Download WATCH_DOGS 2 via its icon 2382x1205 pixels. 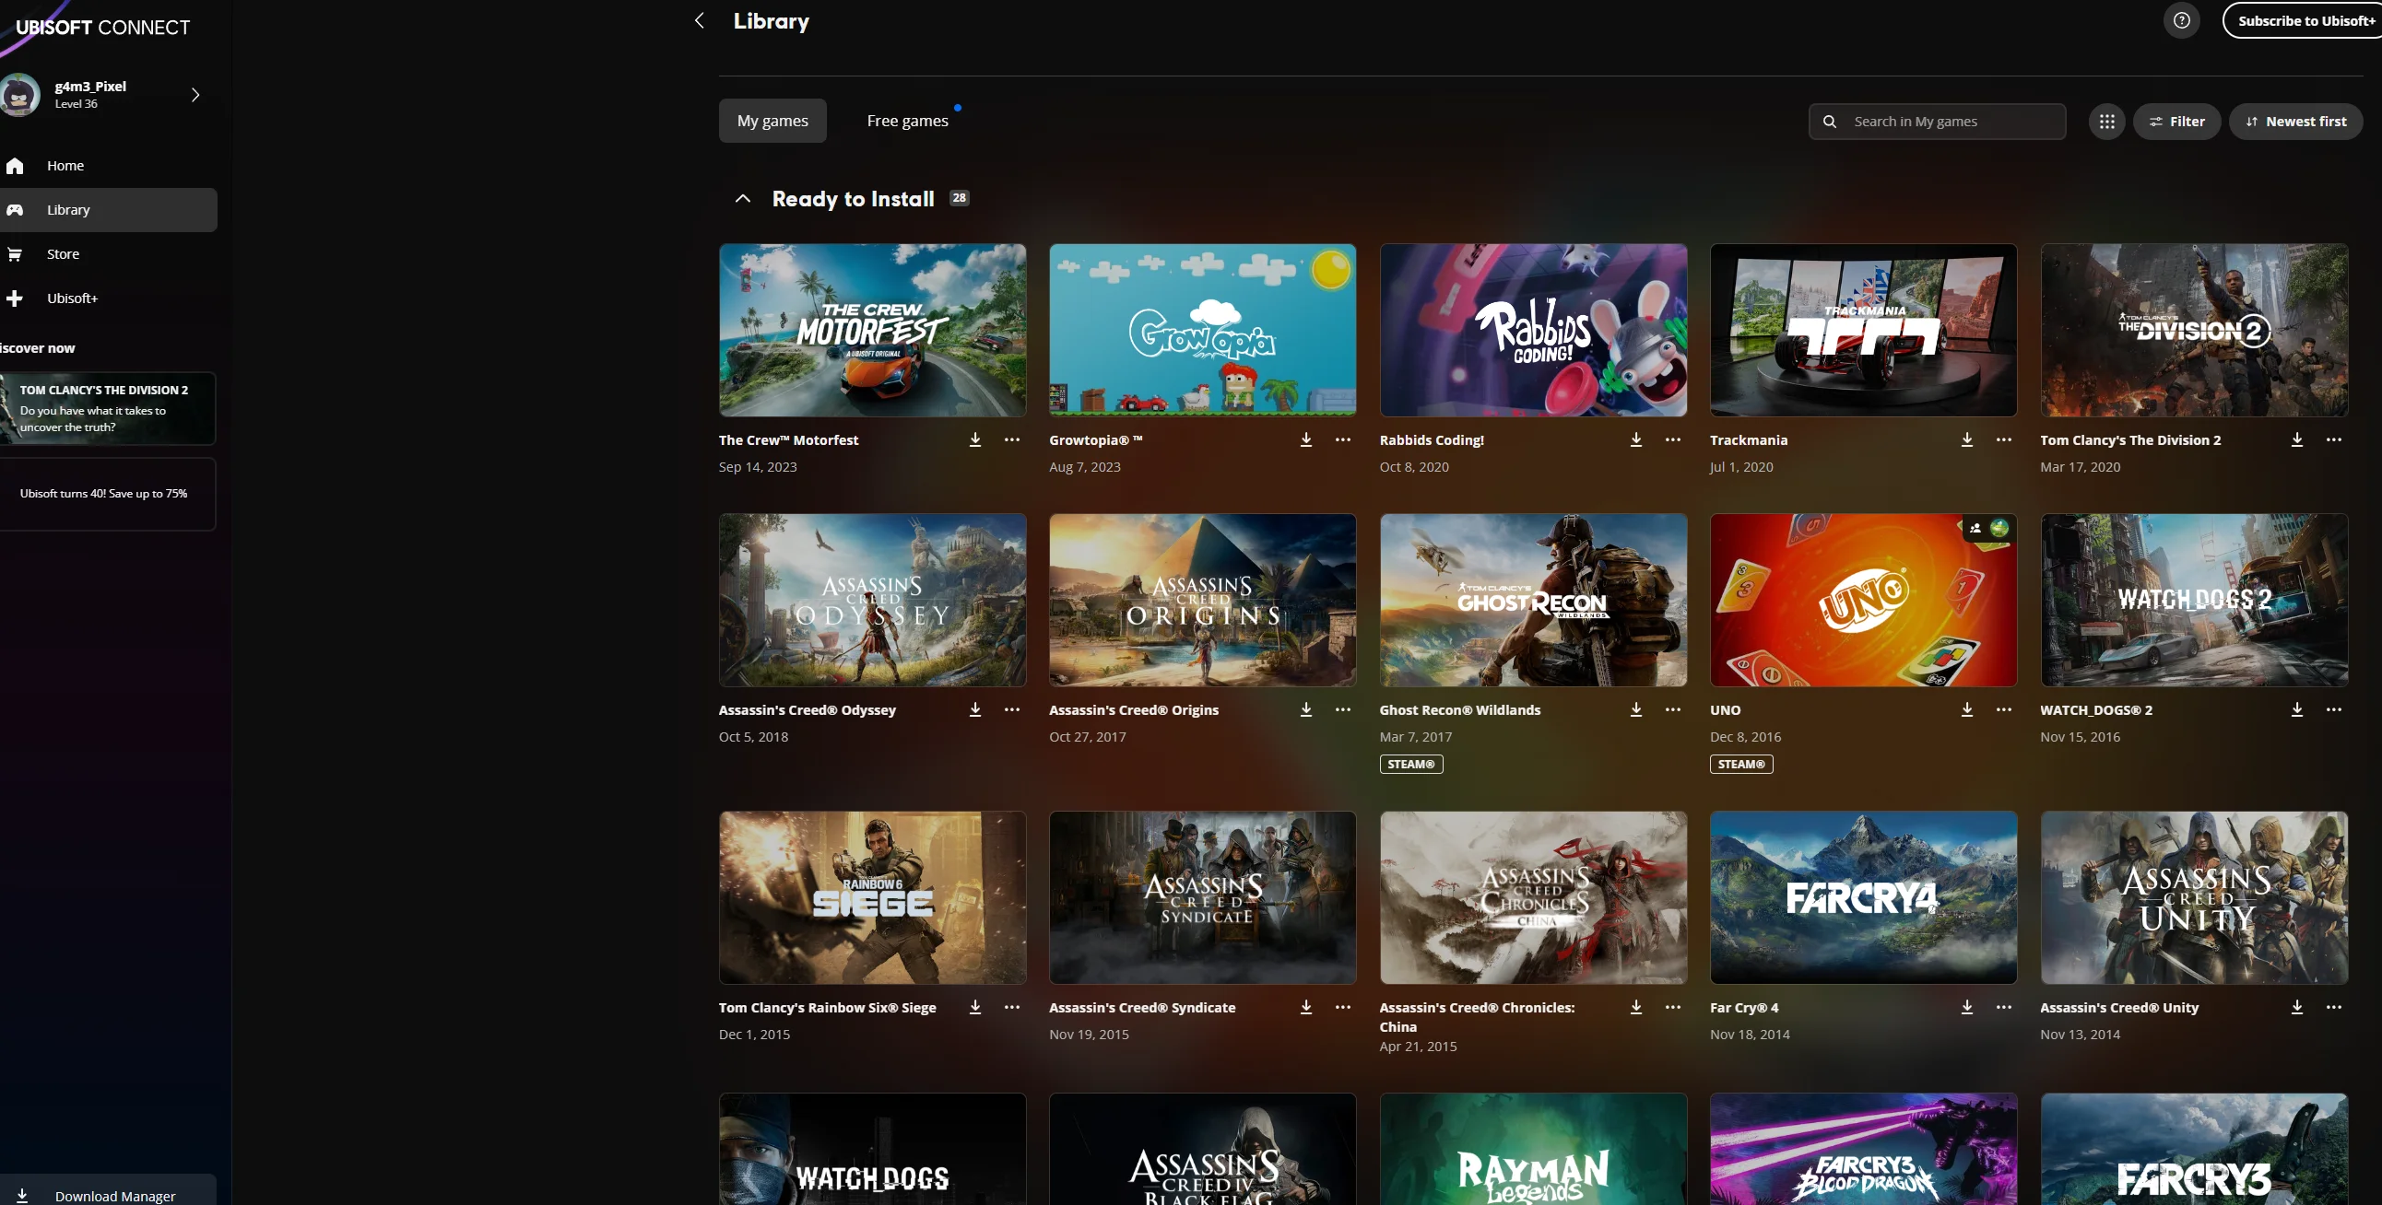(x=2297, y=709)
